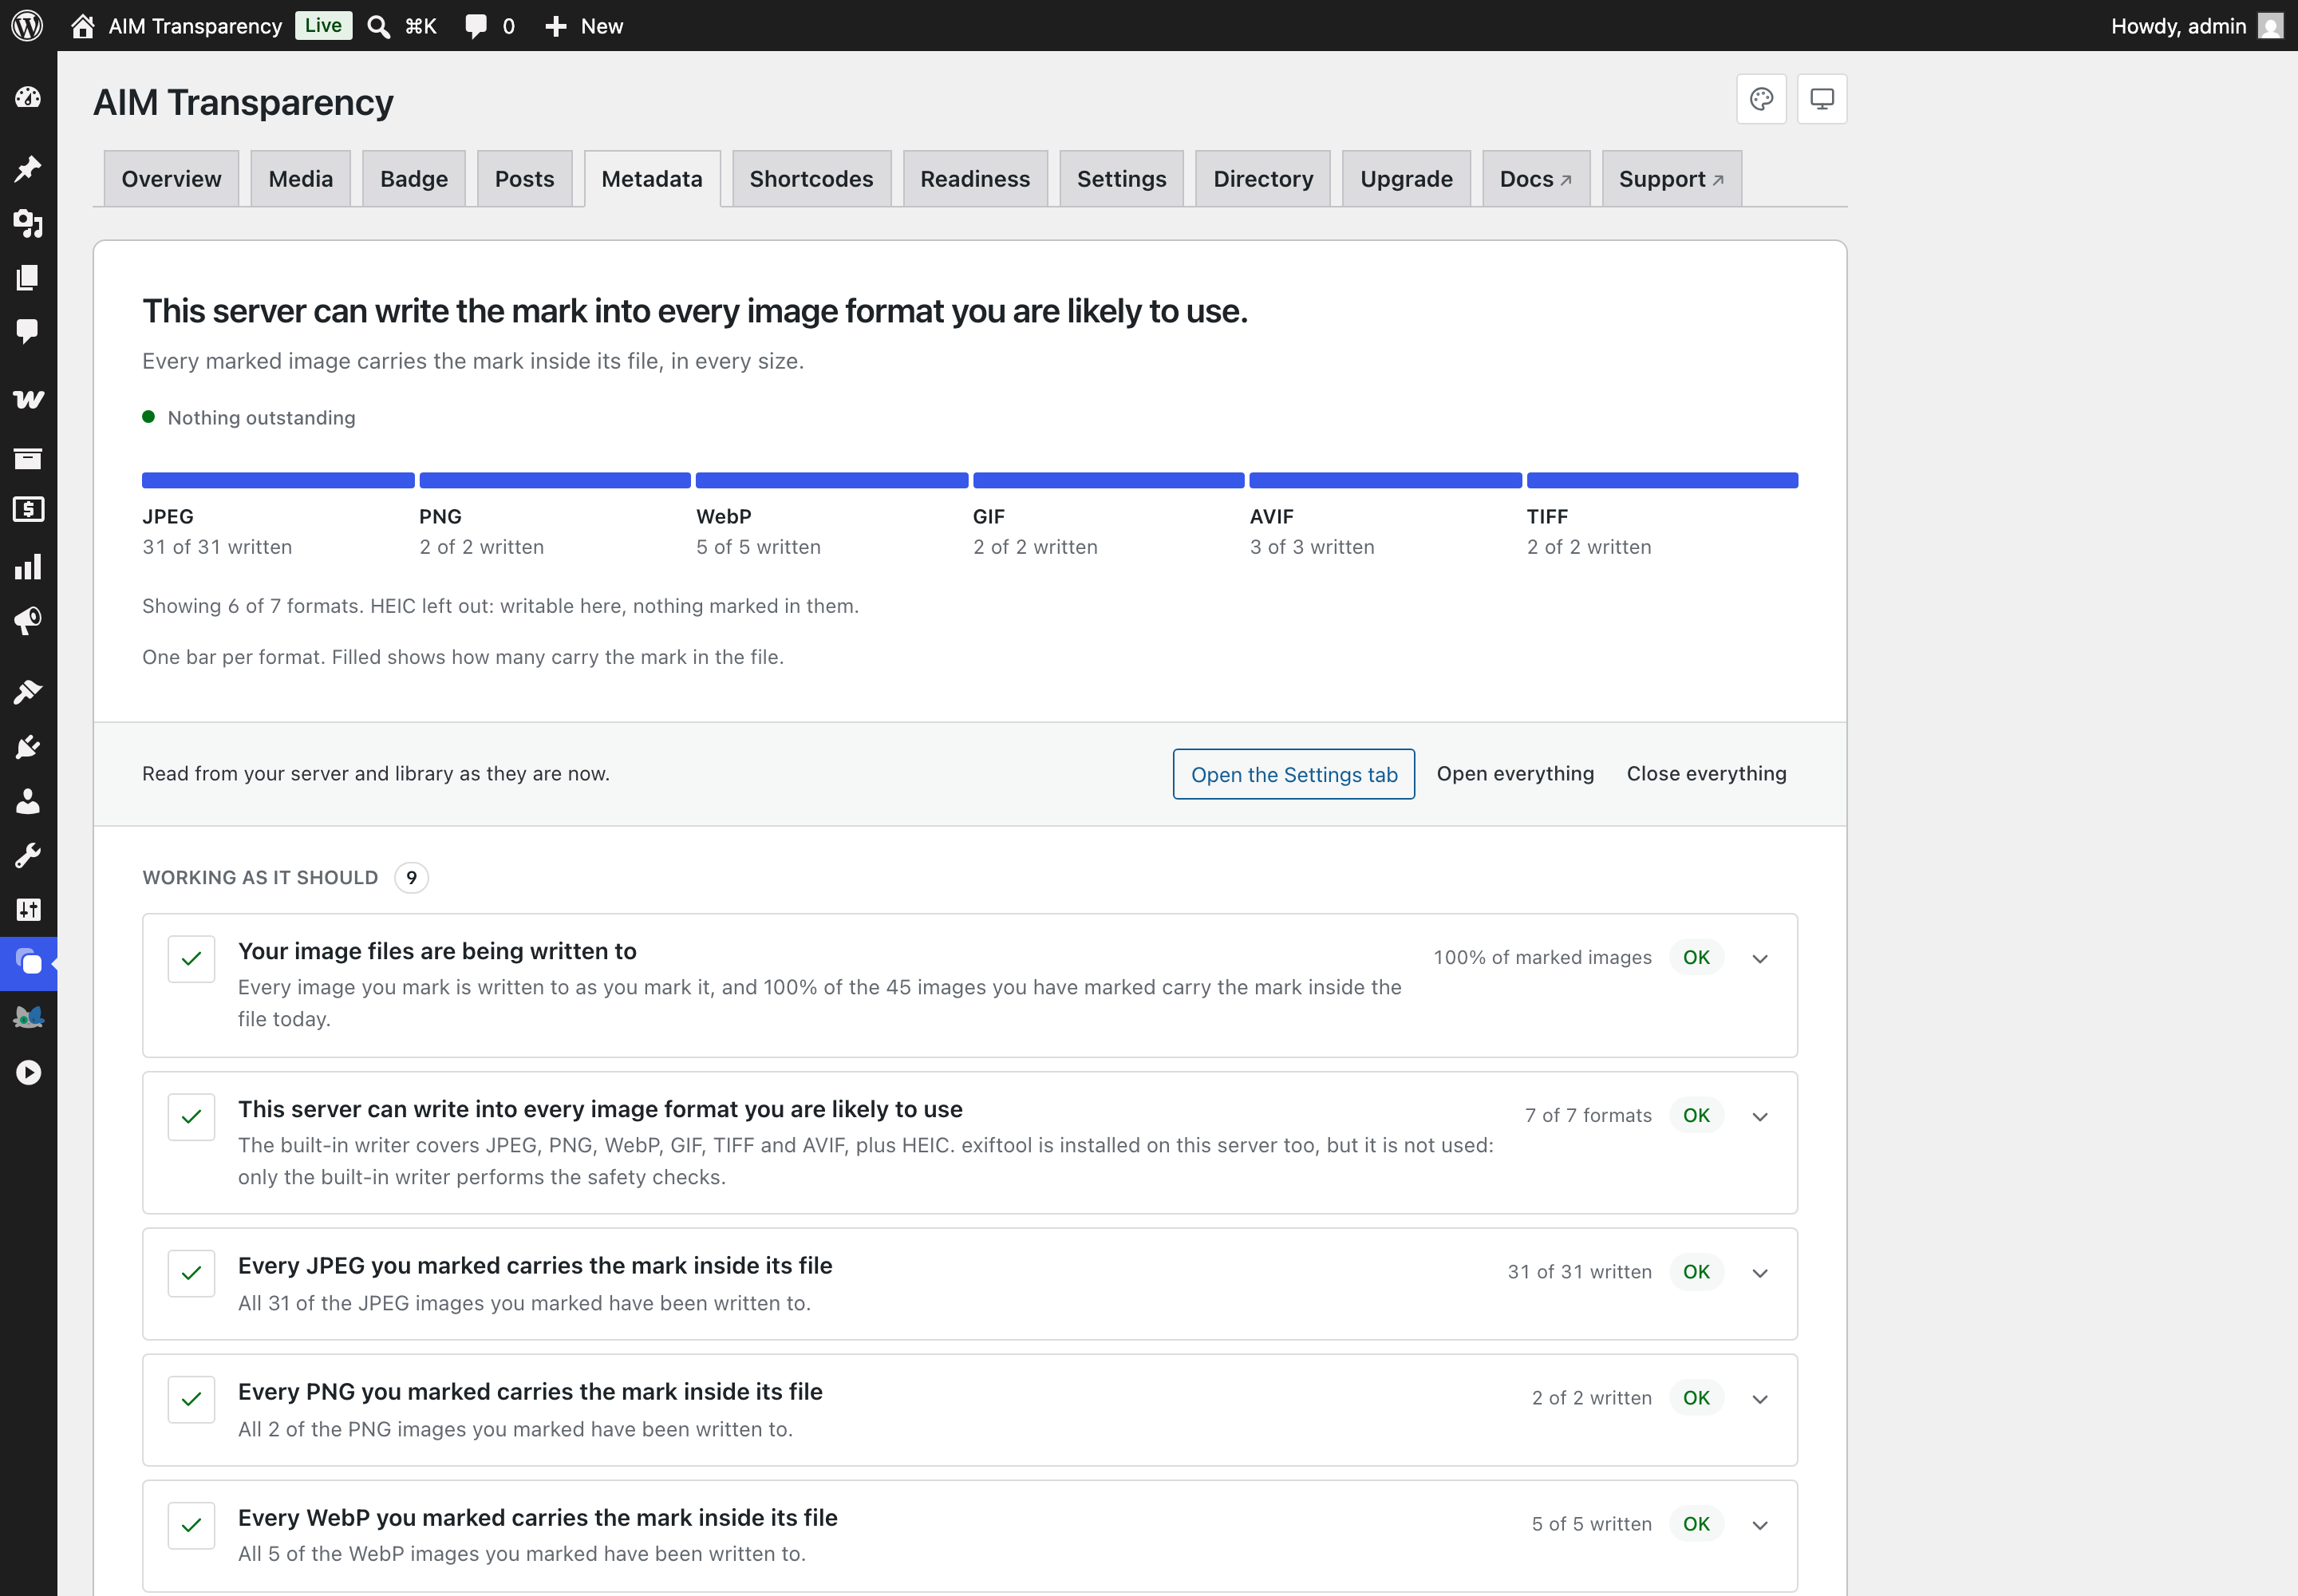2298x1596 pixels.
Task: Open the dollar-sign payments icon in sidebar
Action: click(x=28, y=509)
